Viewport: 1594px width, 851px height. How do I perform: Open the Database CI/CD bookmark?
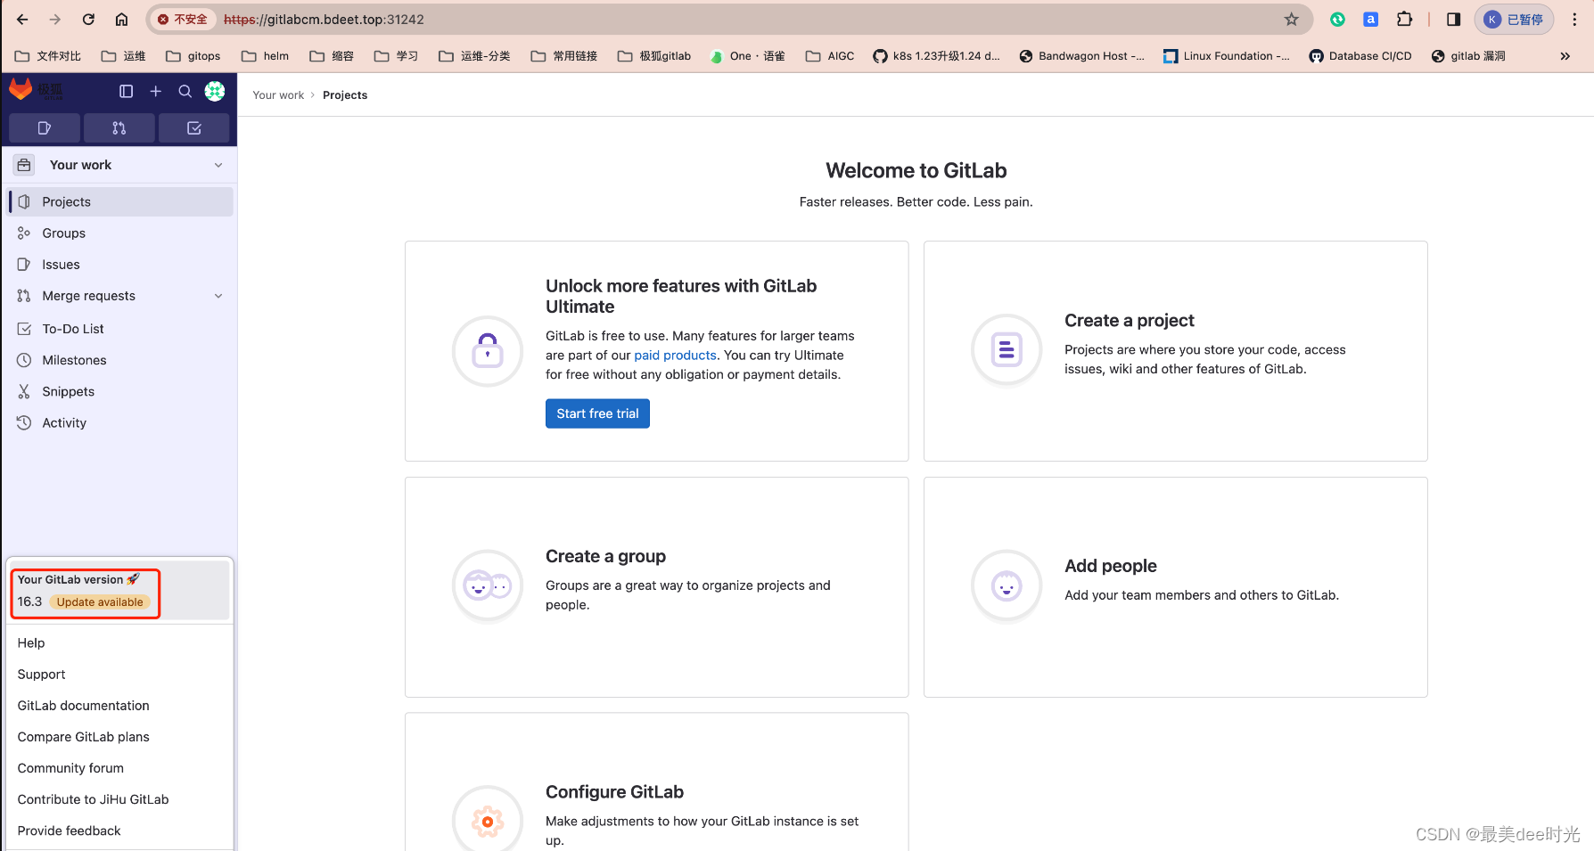1360,56
